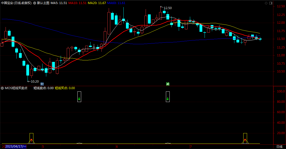This screenshot has width=286, height=149.
Task: Select the MA60: 11.61 indicator label
Action: click(x=116, y=3)
